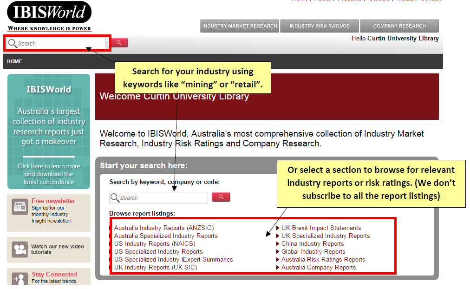Click the red search button under 'Search by keyword'
Image resolution: width=470 pixels, height=289 pixels.
click(221, 197)
